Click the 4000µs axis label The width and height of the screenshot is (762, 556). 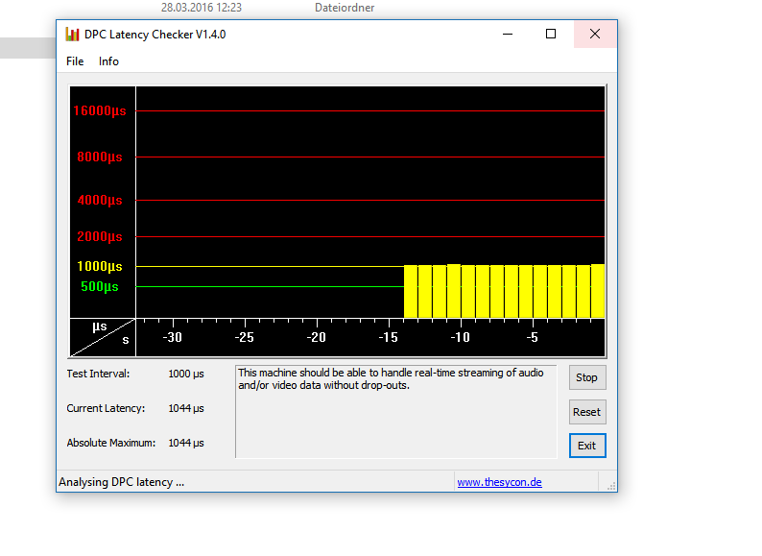(100, 200)
